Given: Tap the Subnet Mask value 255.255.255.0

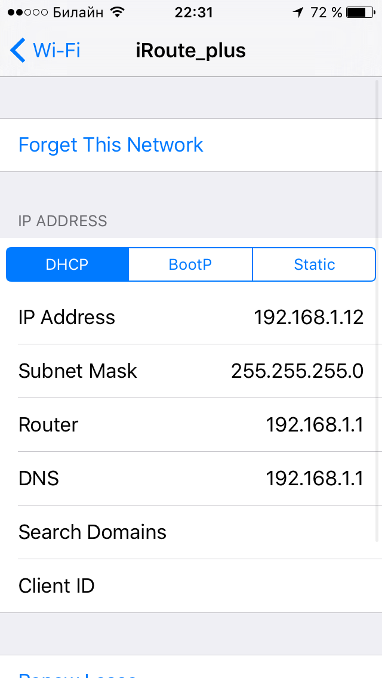Looking at the screenshot, I should point(297,371).
